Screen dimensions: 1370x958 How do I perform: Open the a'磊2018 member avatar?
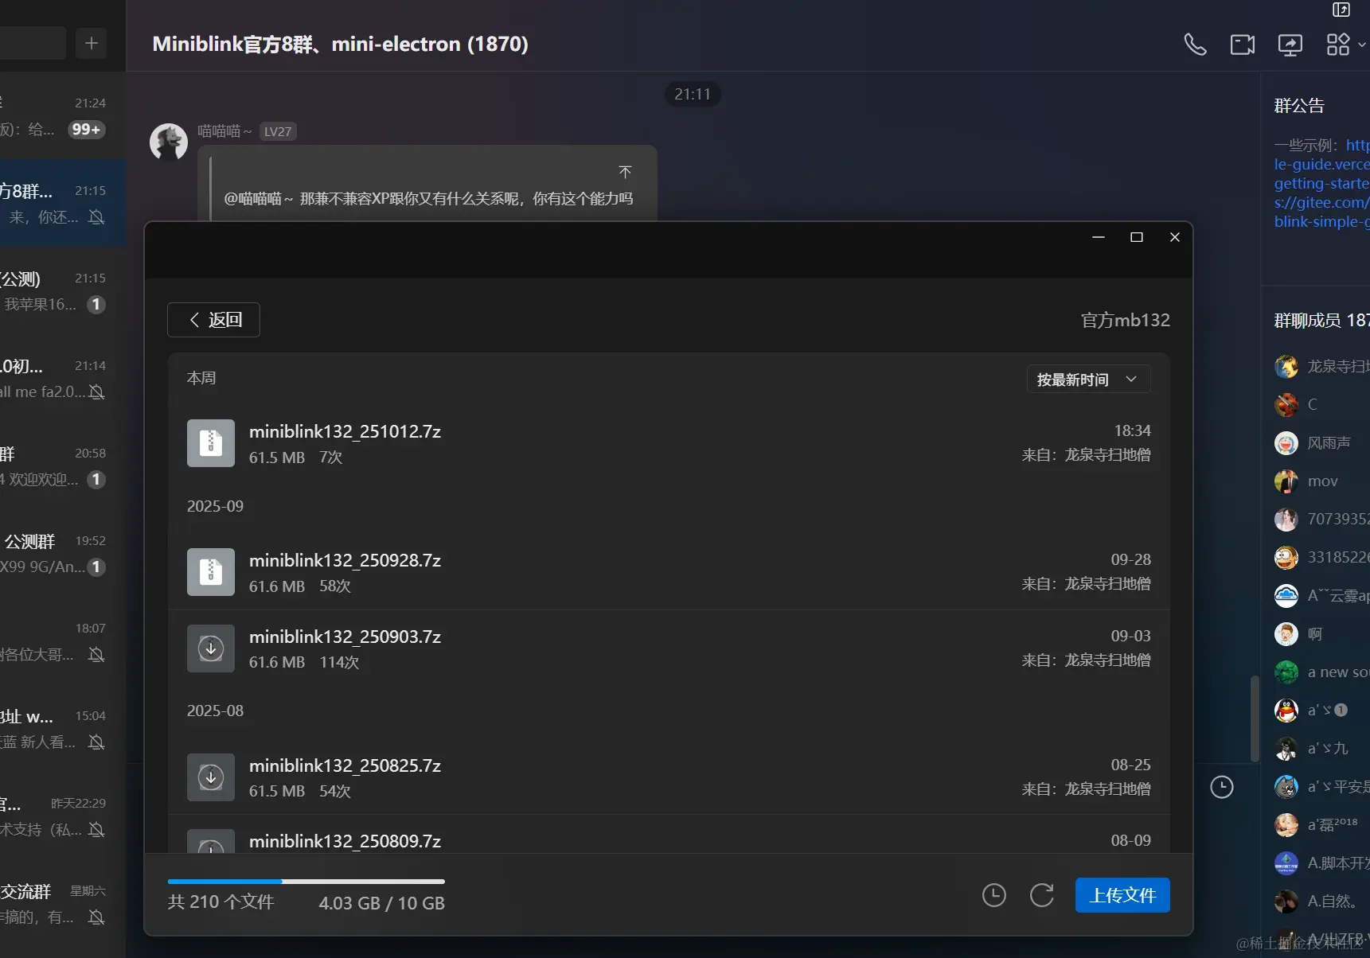[1286, 824]
